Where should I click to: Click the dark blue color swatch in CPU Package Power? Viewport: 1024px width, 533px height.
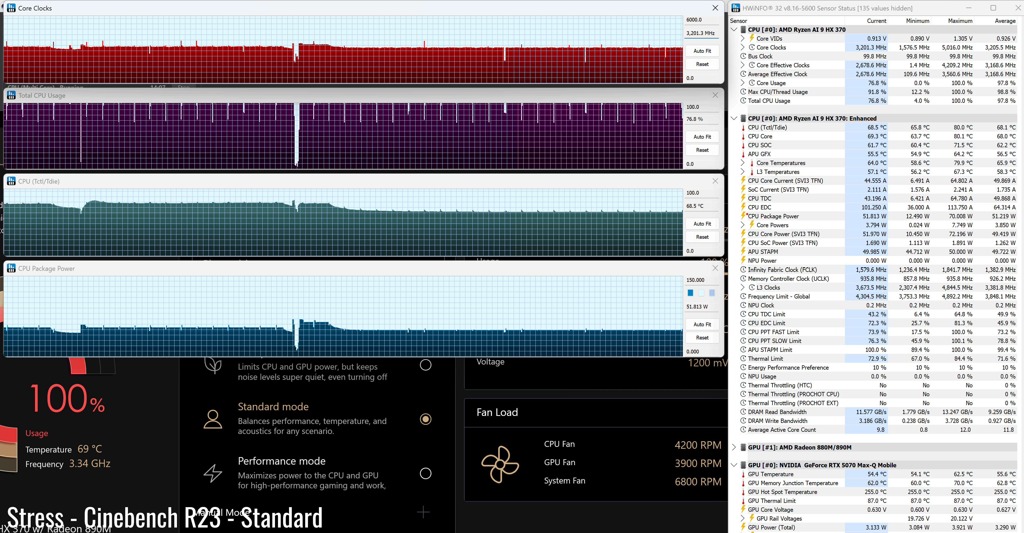coord(691,293)
